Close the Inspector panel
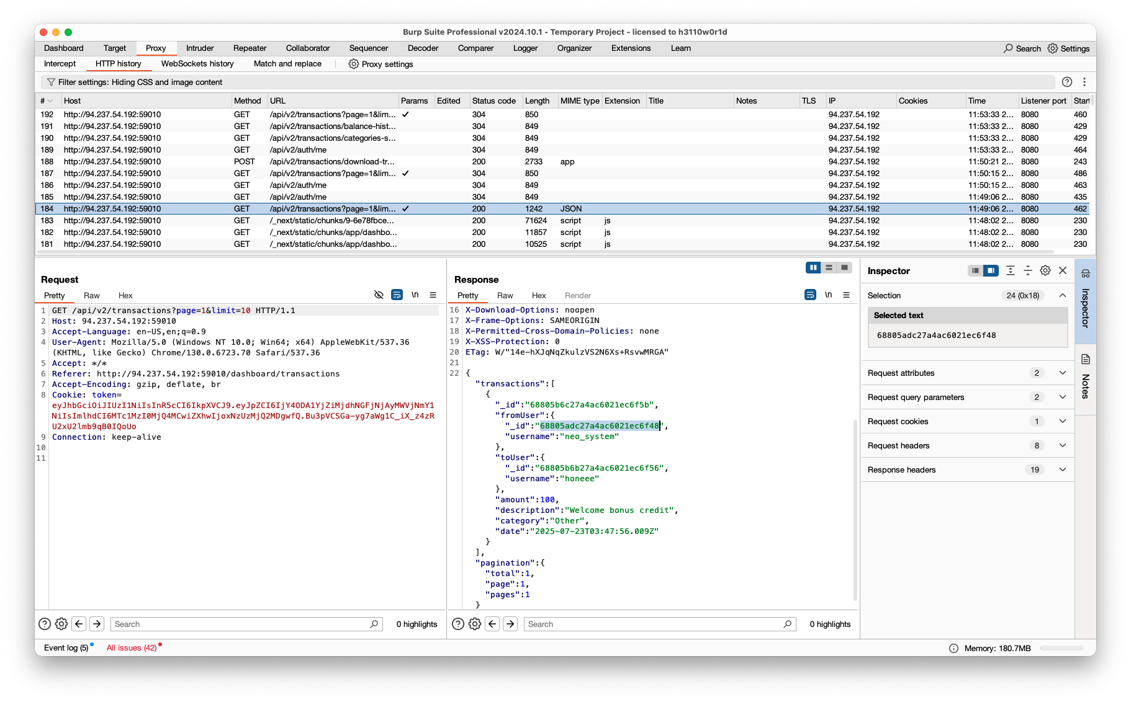 (x=1063, y=270)
